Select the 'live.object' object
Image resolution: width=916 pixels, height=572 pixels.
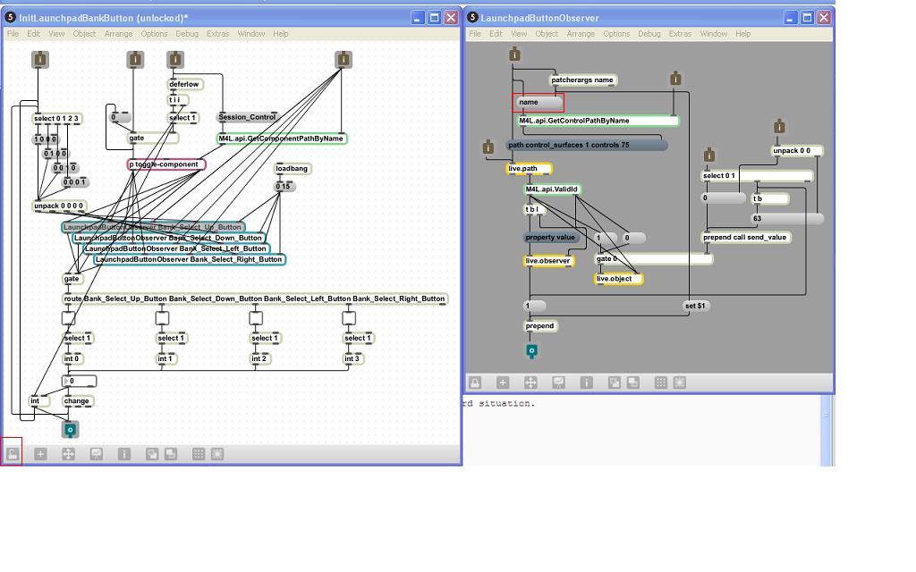point(619,279)
